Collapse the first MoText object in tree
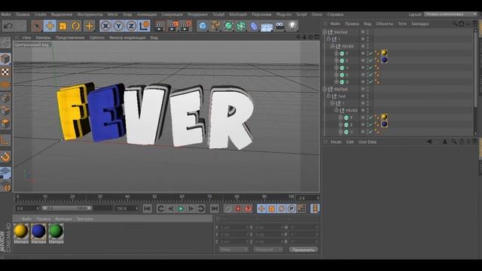Screen dimensions: 482x271 point(325,32)
